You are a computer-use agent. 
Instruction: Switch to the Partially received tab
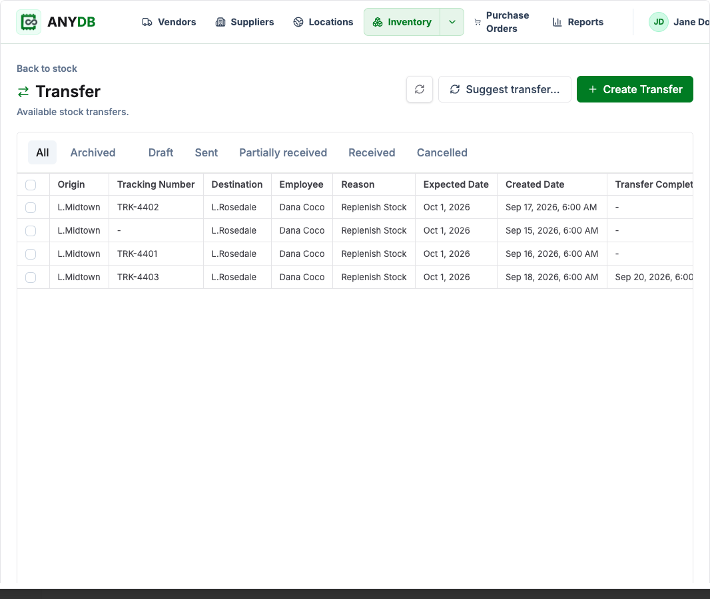(283, 152)
